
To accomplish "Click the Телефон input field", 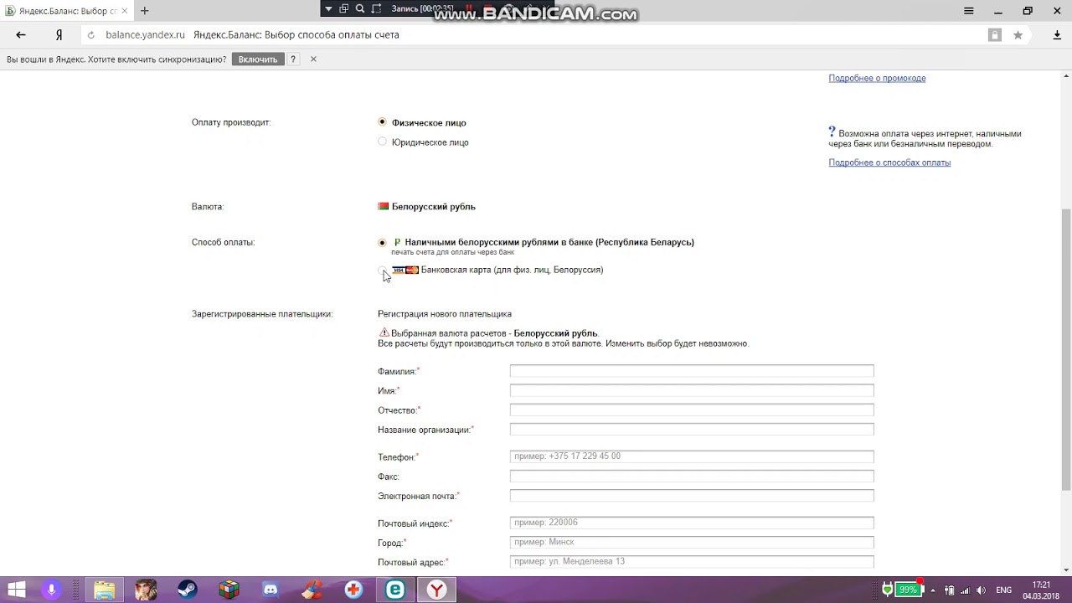I will pos(692,456).
